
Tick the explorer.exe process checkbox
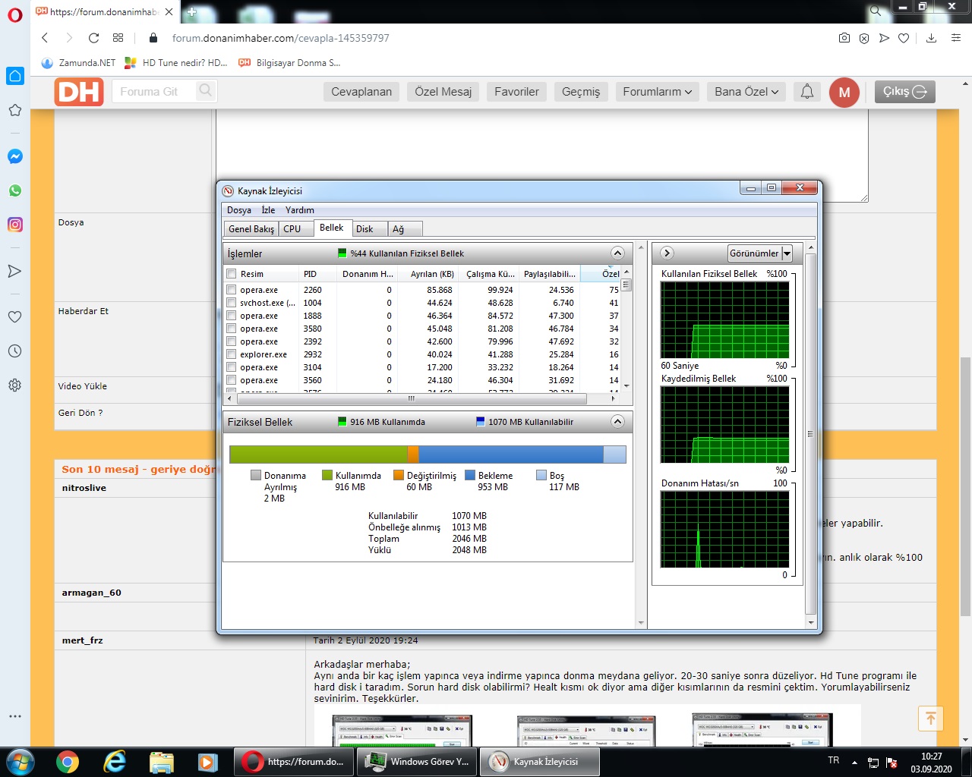point(232,354)
